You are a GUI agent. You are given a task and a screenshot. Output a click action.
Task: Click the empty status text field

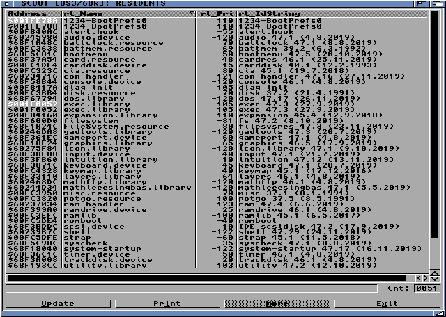(191, 288)
